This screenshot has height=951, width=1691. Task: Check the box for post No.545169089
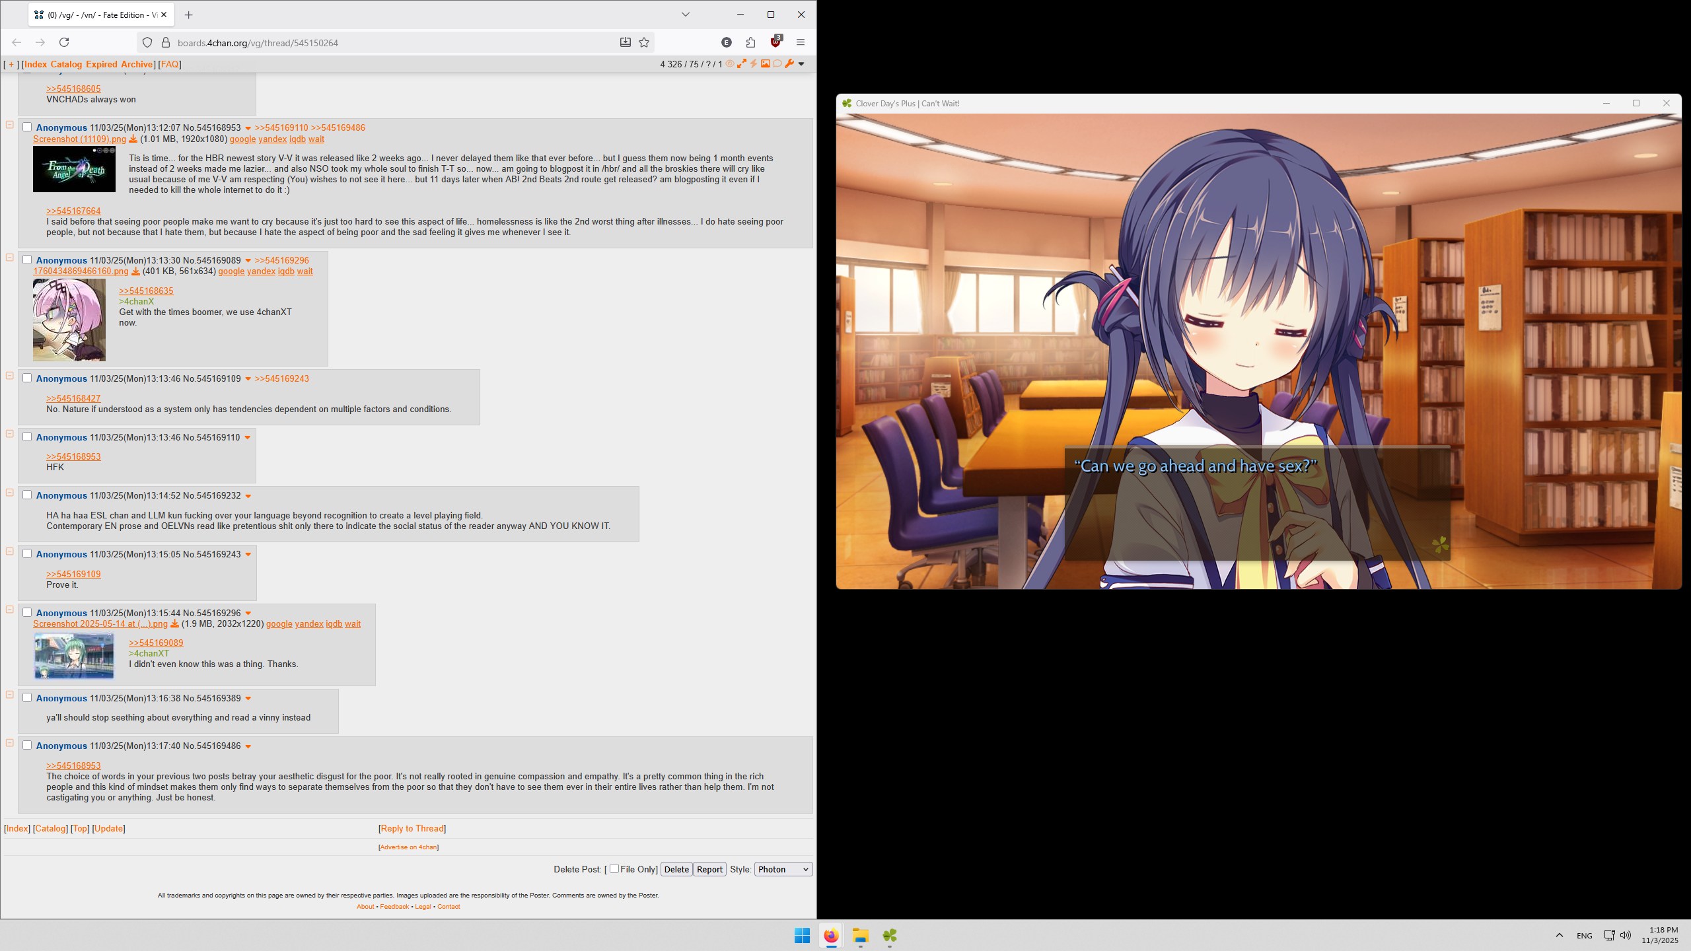[x=27, y=260]
